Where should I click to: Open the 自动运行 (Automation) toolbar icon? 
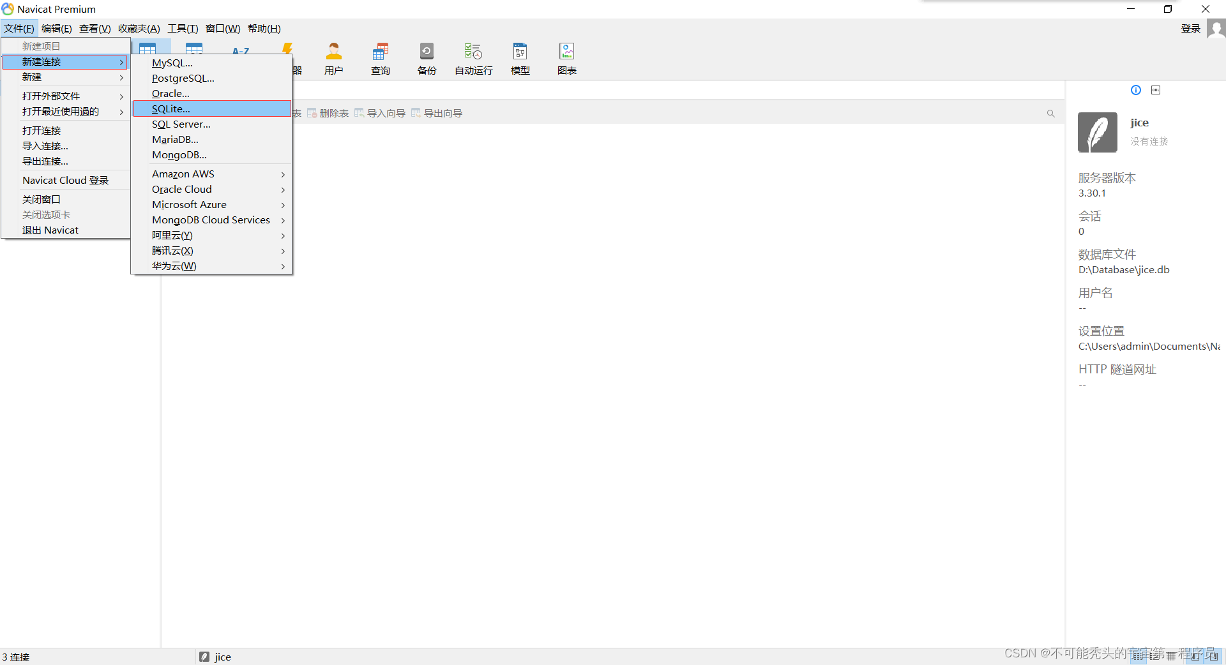[473, 59]
